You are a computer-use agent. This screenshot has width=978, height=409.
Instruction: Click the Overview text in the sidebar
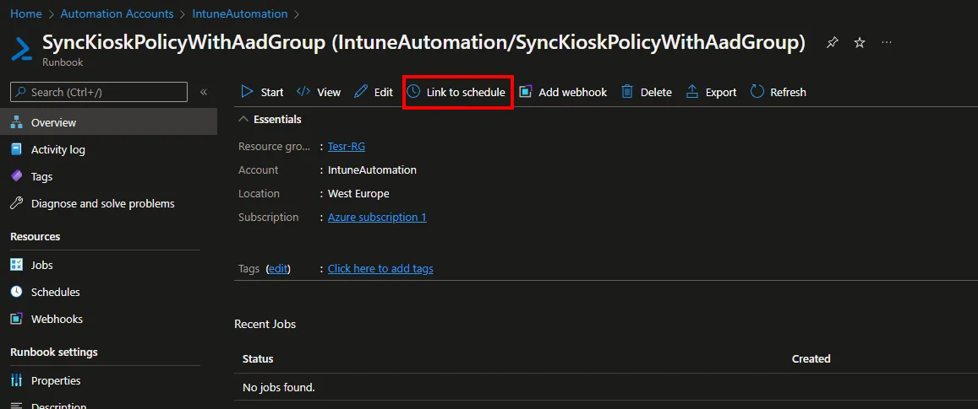[53, 122]
